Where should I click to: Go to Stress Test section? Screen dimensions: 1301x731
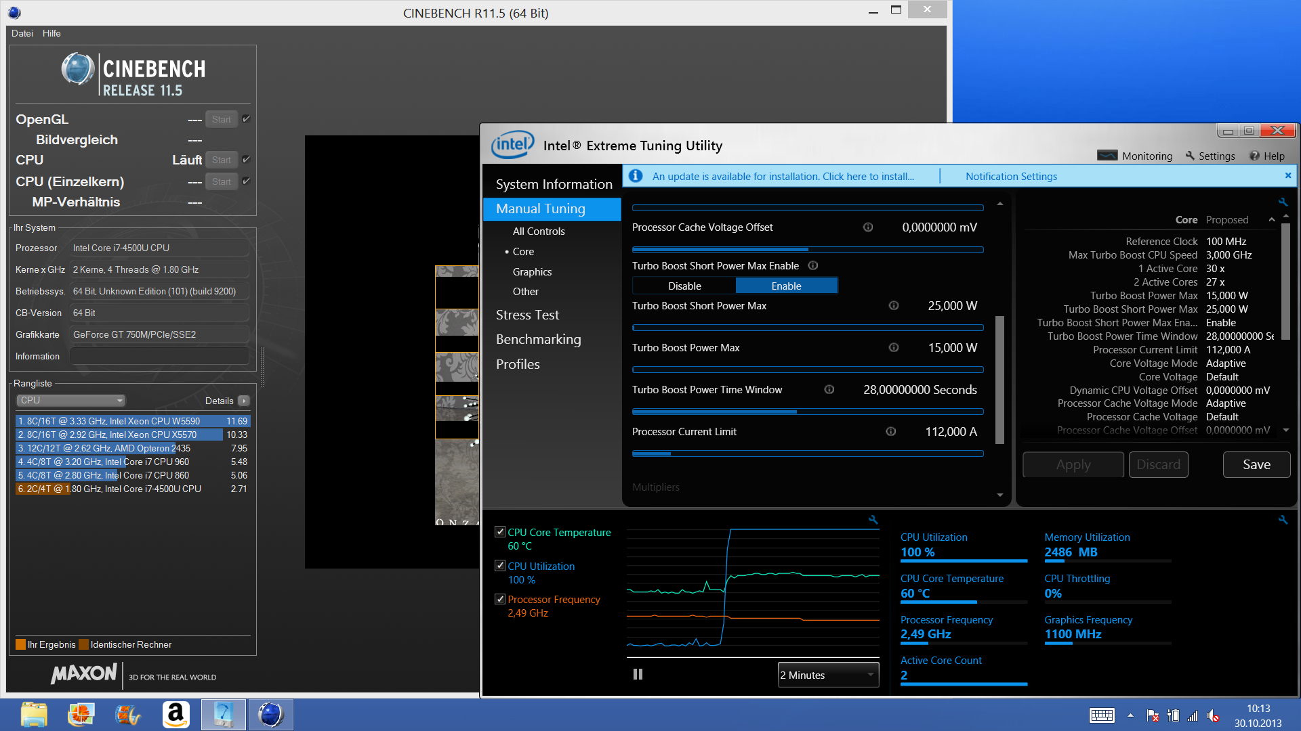[527, 315]
